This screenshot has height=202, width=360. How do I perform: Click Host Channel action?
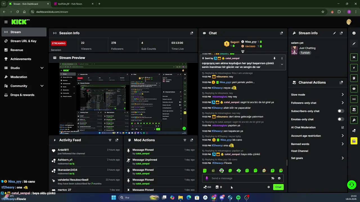(x=300, y=151)
